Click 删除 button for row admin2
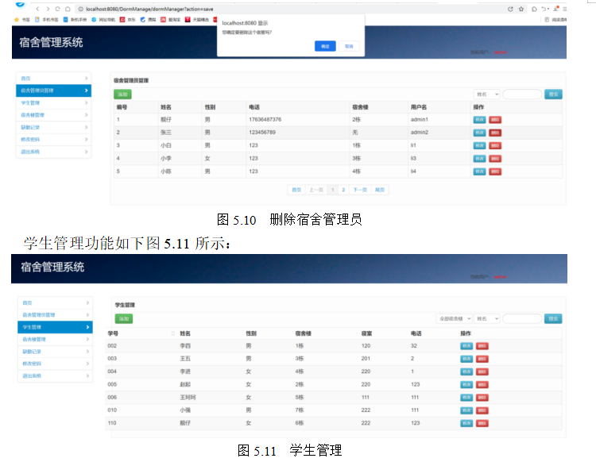 point(495,133)
